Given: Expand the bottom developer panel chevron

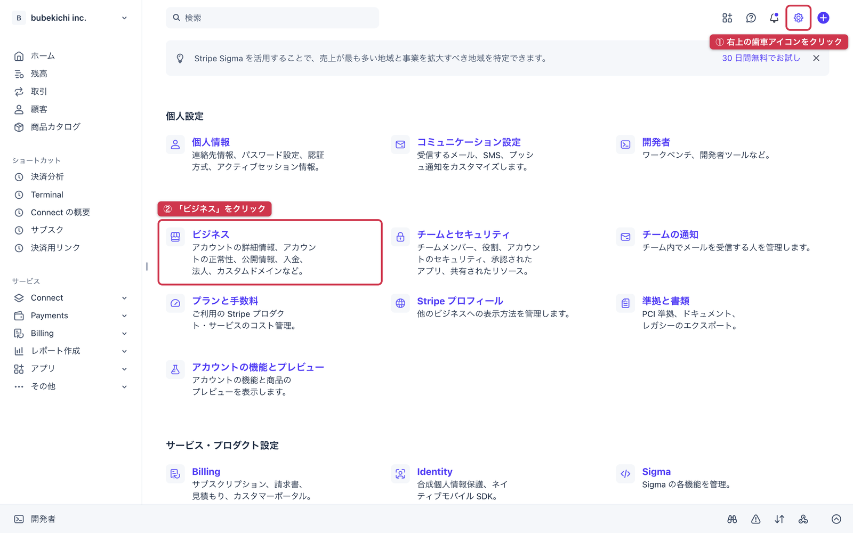Looking at the screenshot, I should [836, 519].
